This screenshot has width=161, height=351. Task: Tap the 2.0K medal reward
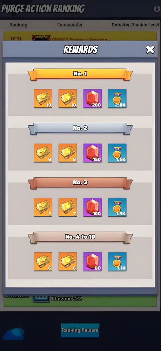pos(118,99)
